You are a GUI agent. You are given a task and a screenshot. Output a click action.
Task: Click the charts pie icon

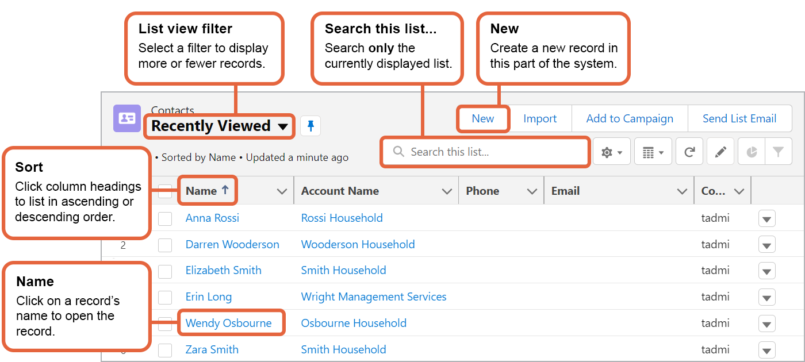click(x=752, y=151)
